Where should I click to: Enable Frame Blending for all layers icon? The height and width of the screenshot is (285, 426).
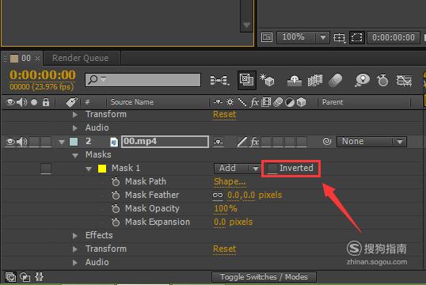tap(315, 81)
